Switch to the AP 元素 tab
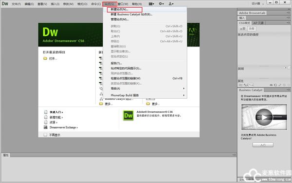This screenshot has width=292, height=183. [x=258, y=23]
